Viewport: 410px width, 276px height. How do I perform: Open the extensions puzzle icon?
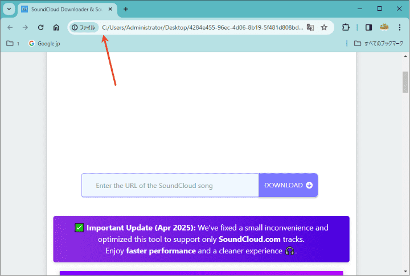346,27
